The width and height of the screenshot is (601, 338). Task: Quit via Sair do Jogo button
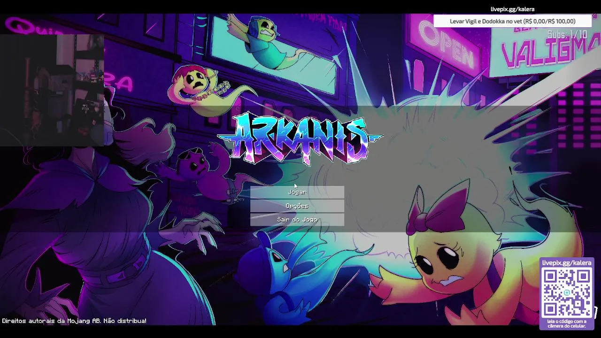coord(297,219)
